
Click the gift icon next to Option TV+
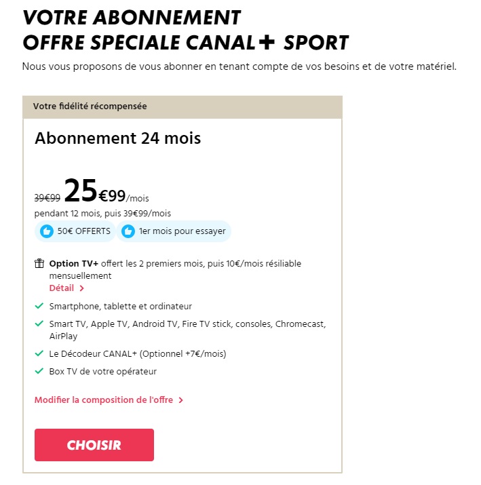pyautogui.click(x=39, y=263)
